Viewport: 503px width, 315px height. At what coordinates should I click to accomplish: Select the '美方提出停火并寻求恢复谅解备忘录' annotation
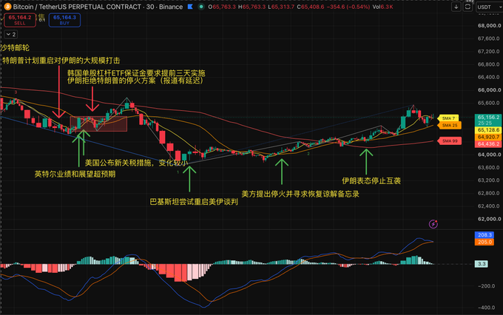[300, 194]
